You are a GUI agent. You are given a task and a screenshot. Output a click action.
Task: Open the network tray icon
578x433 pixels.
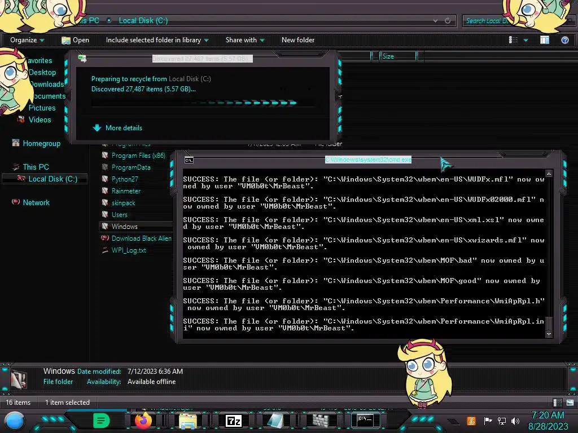[x=501, y=421]
